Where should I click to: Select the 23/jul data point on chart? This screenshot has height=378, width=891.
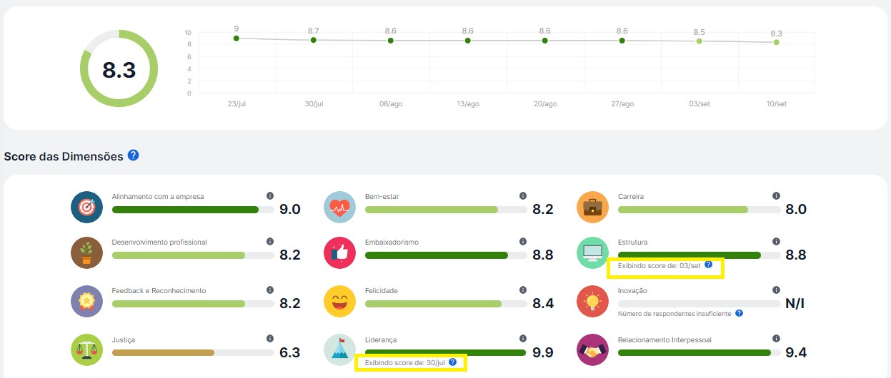click(237, 39)
